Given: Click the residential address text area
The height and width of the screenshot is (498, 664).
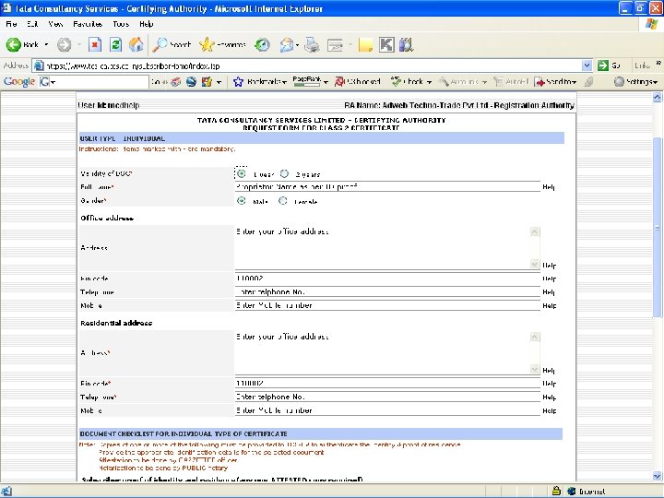Looking at the screenshot, I should coord(387,352).
